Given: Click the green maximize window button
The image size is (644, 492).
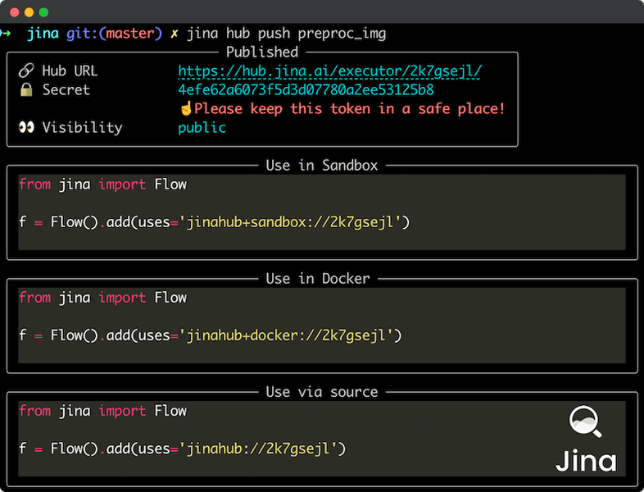Looking at the screenshot, I should coord(43,12).
